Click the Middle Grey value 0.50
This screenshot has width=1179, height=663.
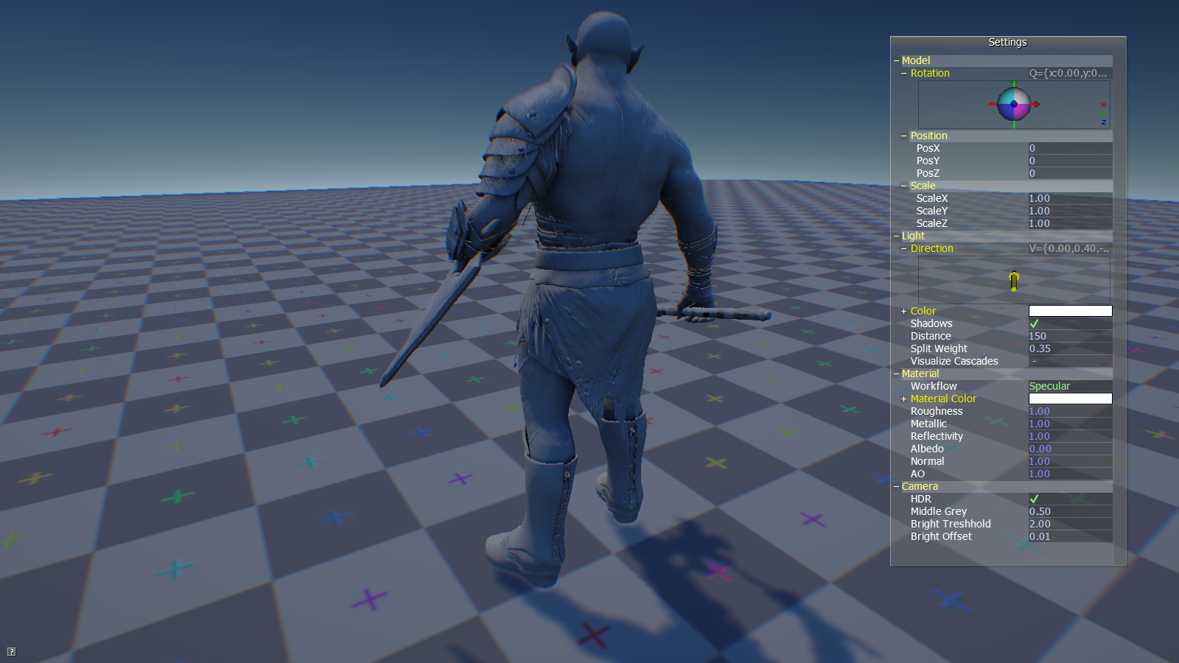[x=1070, y=511]
